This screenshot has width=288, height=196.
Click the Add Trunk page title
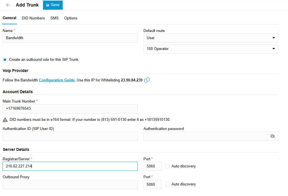pos(27,5)
